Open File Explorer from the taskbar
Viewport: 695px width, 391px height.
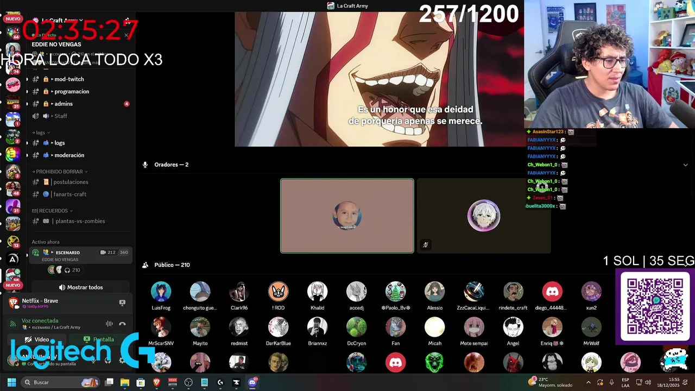tap(125, 382)
